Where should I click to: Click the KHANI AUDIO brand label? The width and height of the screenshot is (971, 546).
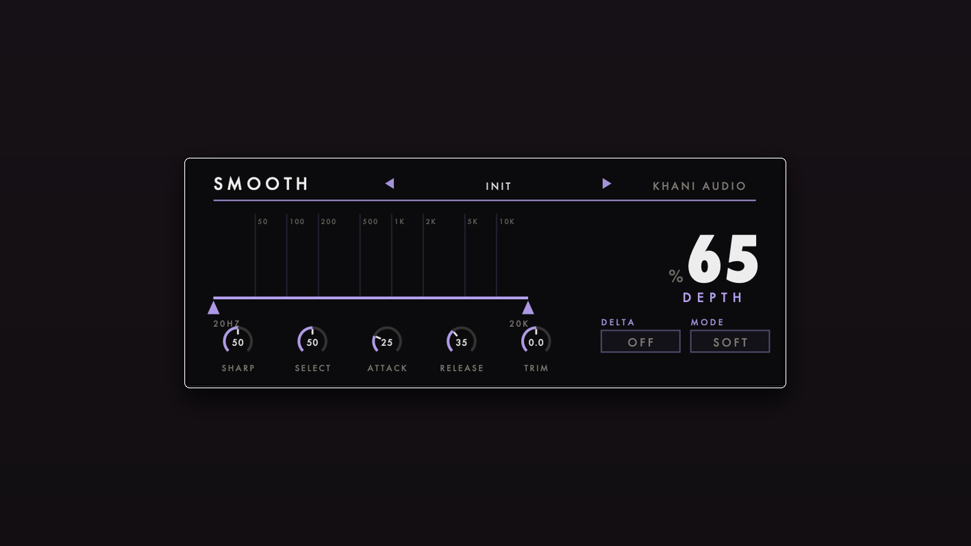699,186
